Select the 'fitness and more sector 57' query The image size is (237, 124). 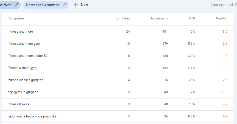pos(28,56)
